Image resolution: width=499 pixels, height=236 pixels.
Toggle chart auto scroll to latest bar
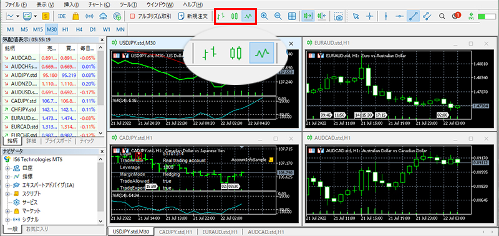(308, 16)
